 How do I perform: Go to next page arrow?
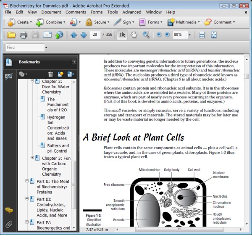pos(84,35)
